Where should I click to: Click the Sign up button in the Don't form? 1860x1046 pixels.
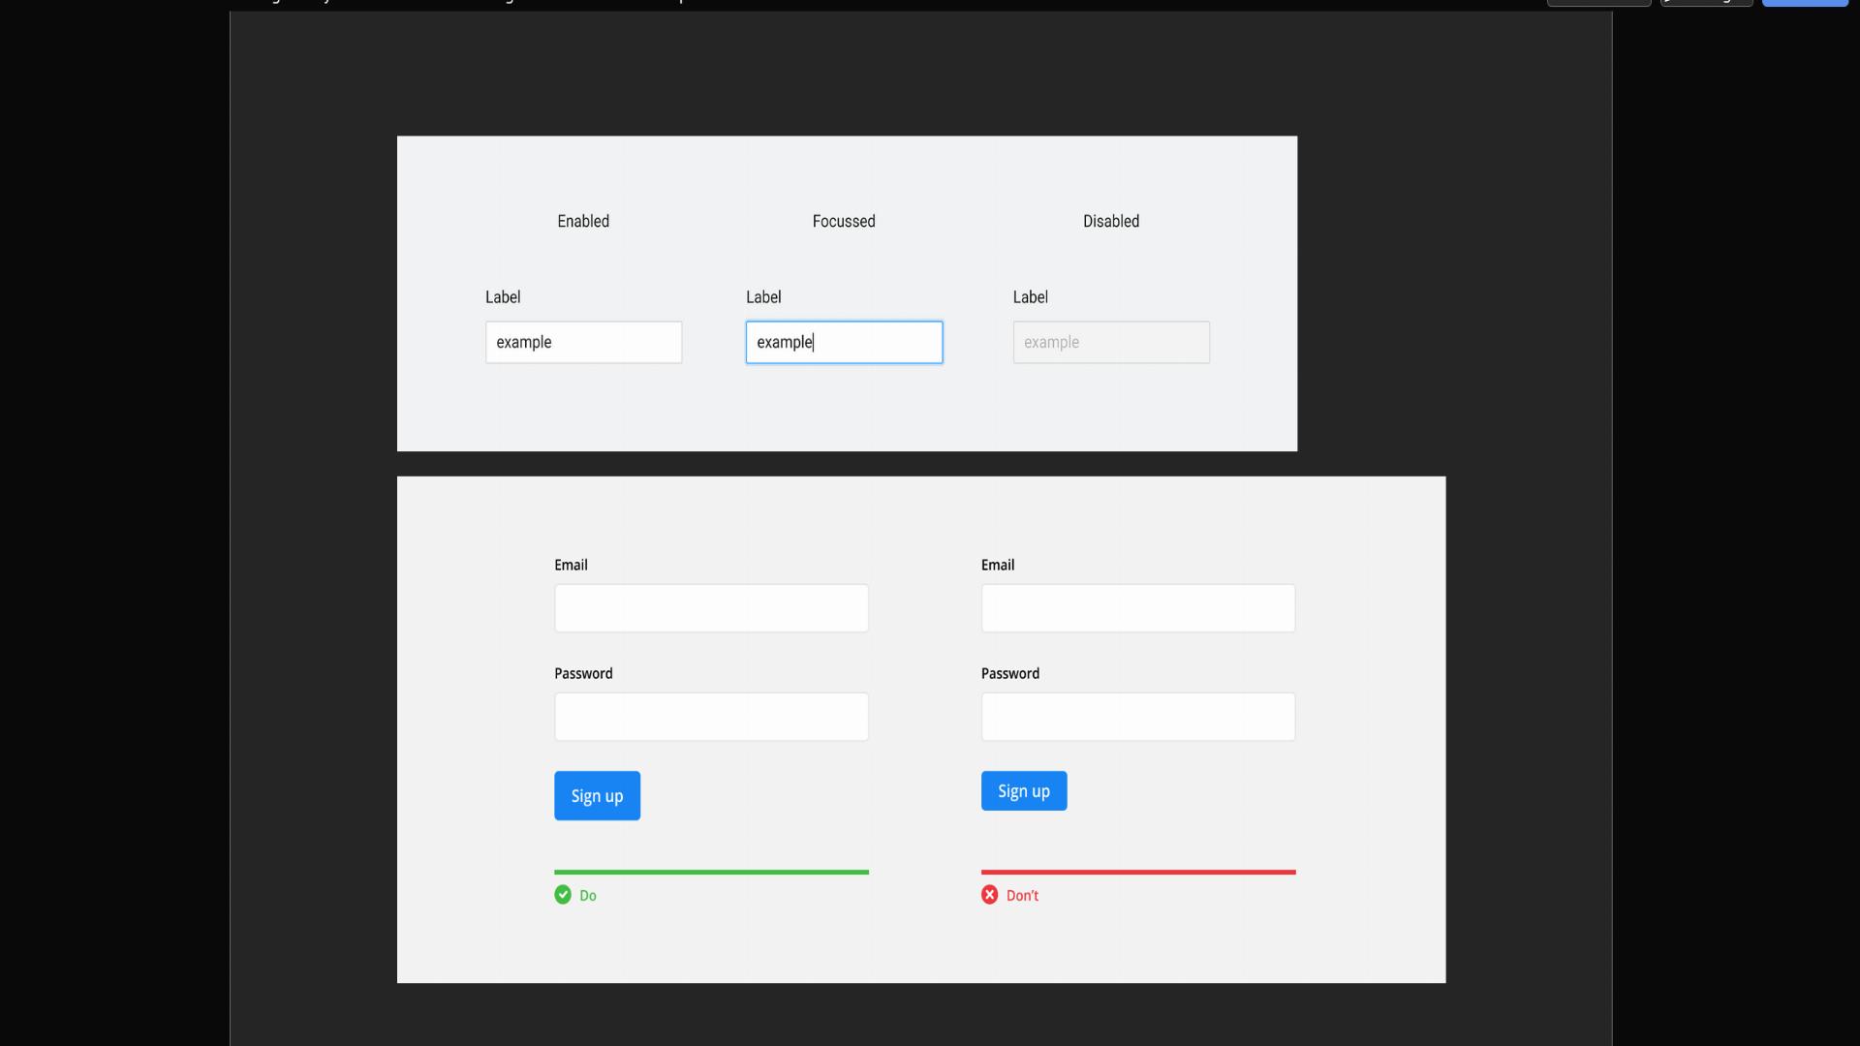pos(1024,790)
